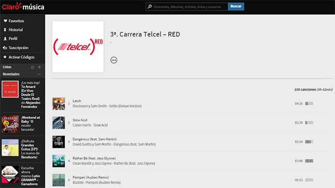Open Perfil in the sidebar
This screenshot has height=188, width=335.
click(13, 39)
